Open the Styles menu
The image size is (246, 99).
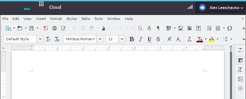click(72, 19)
